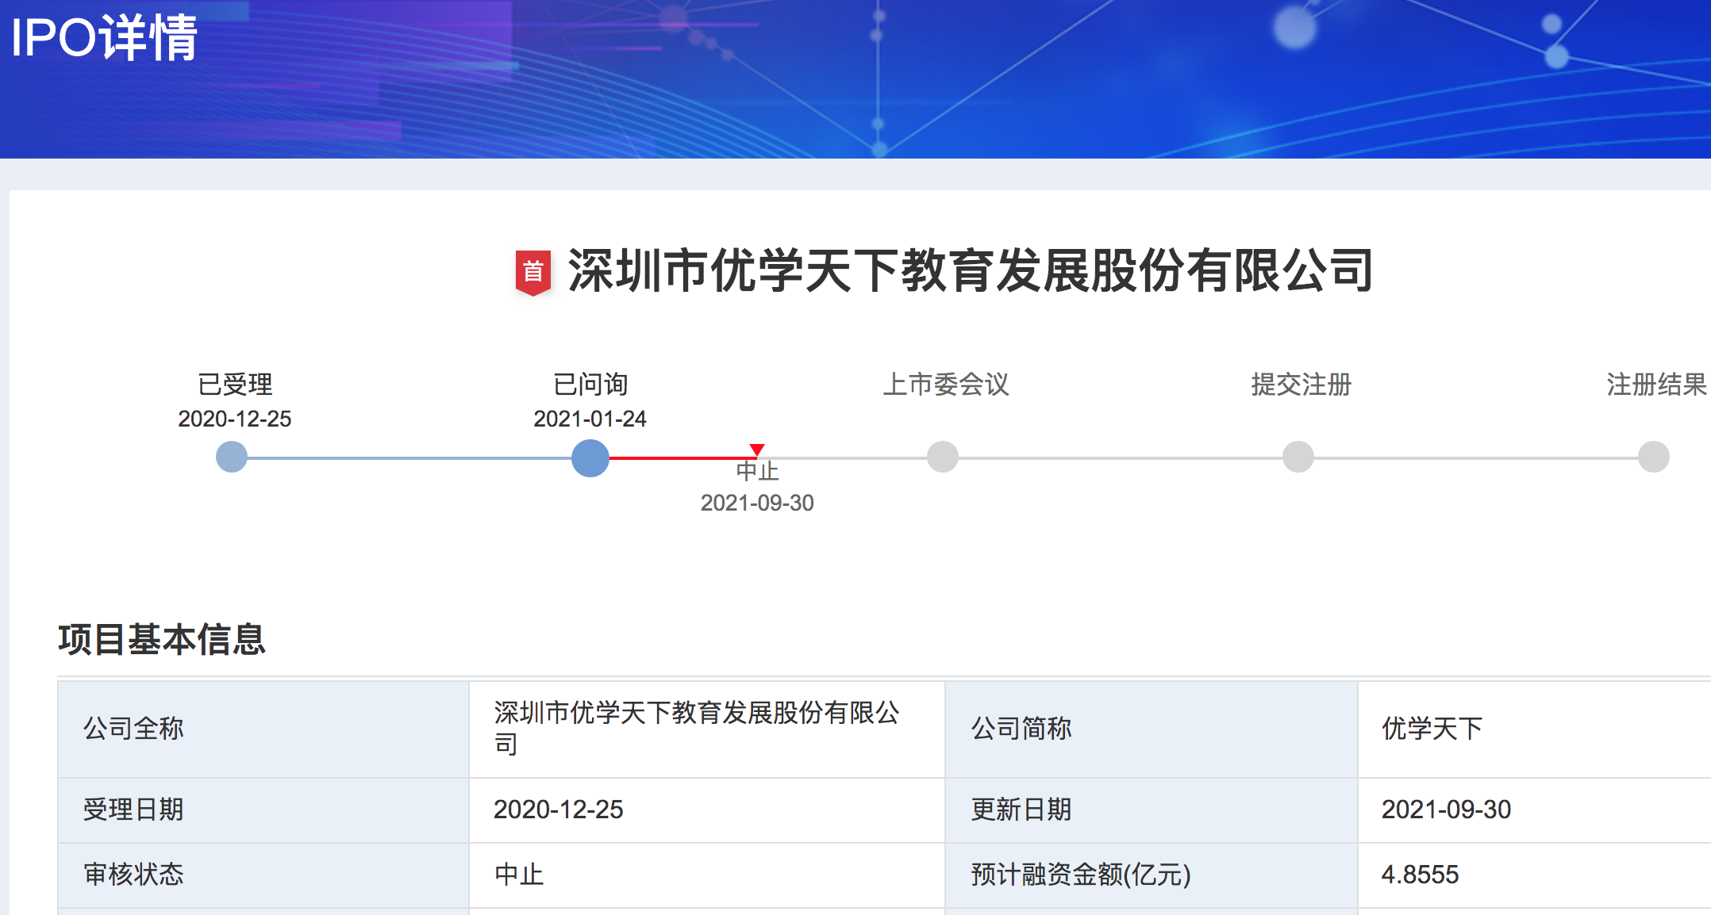This screenshot has width=1711, height=915.
Task: Click the 提交注册 gray timeline node
Action: point(1298,457)
